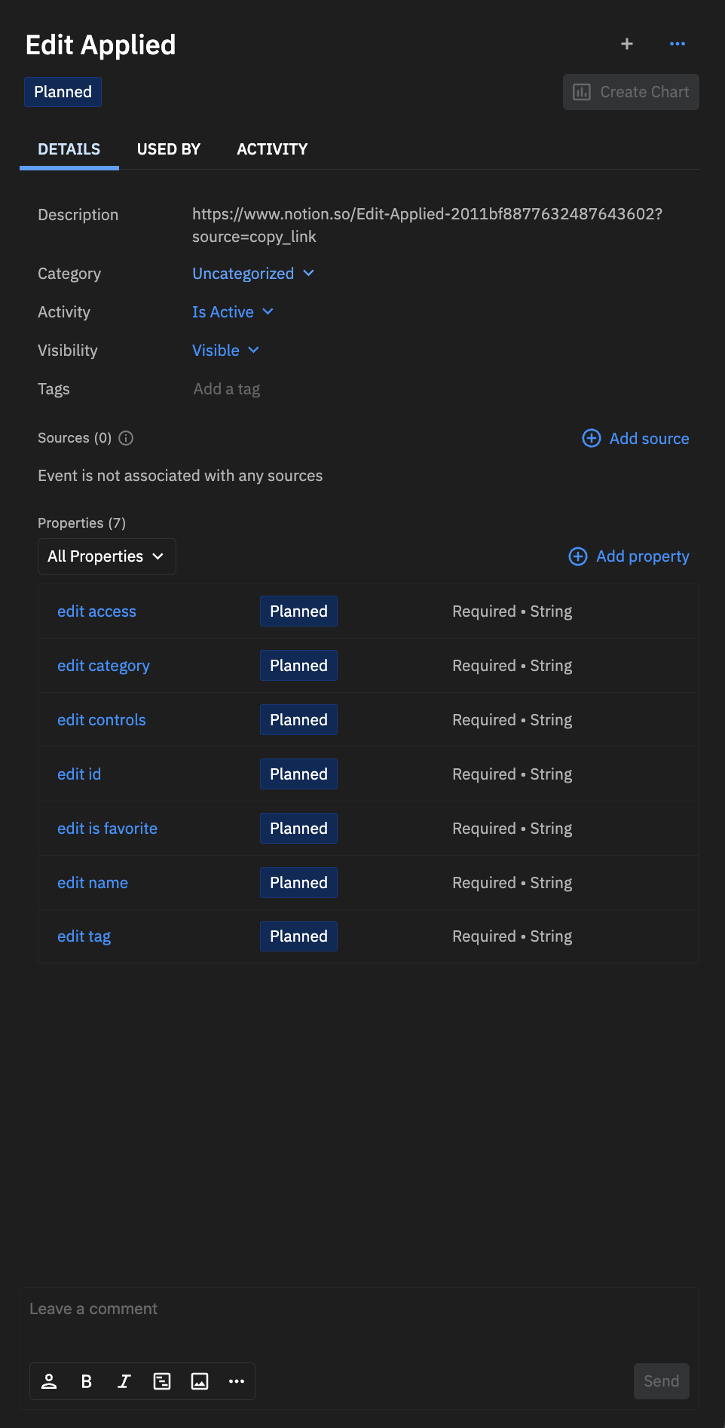Click Add property
The height and width of the screenshot is (1428, 725).
tap(629, 556)
